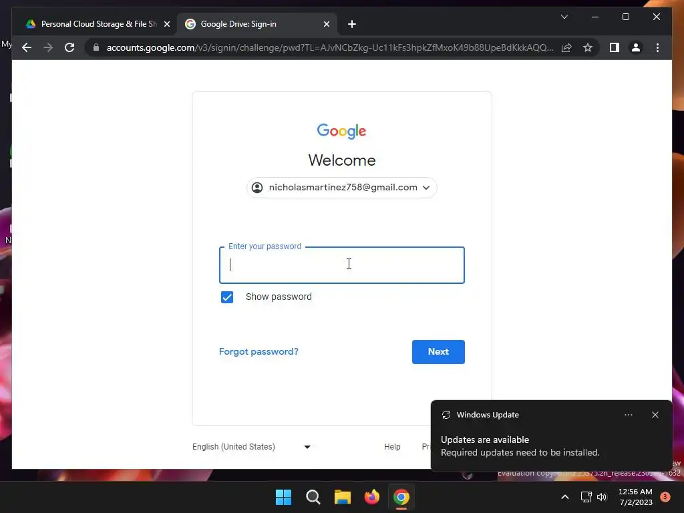Open the clock and calendar flyout
Screen dimensions: 684x513
(x=636, y=497)
